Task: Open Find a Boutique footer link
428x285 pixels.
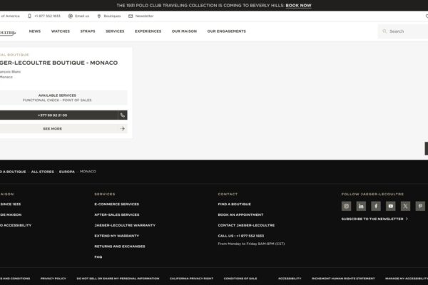Action: 234,204
